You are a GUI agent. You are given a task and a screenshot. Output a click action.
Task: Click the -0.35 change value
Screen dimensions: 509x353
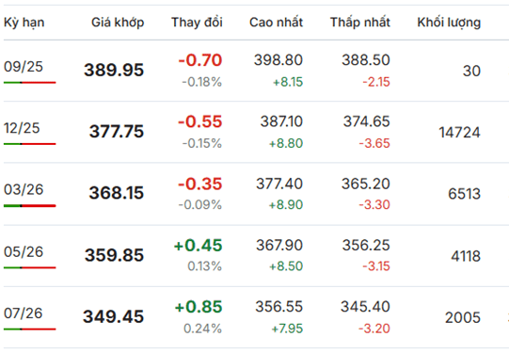[x=200, y=184]
